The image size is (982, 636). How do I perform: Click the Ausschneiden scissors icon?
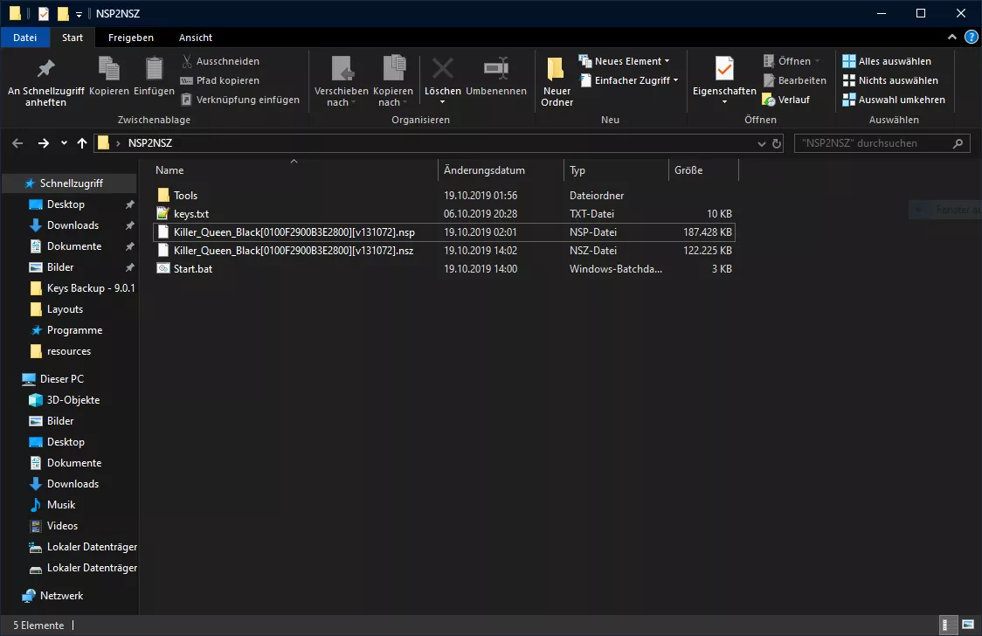pos(187,61)
